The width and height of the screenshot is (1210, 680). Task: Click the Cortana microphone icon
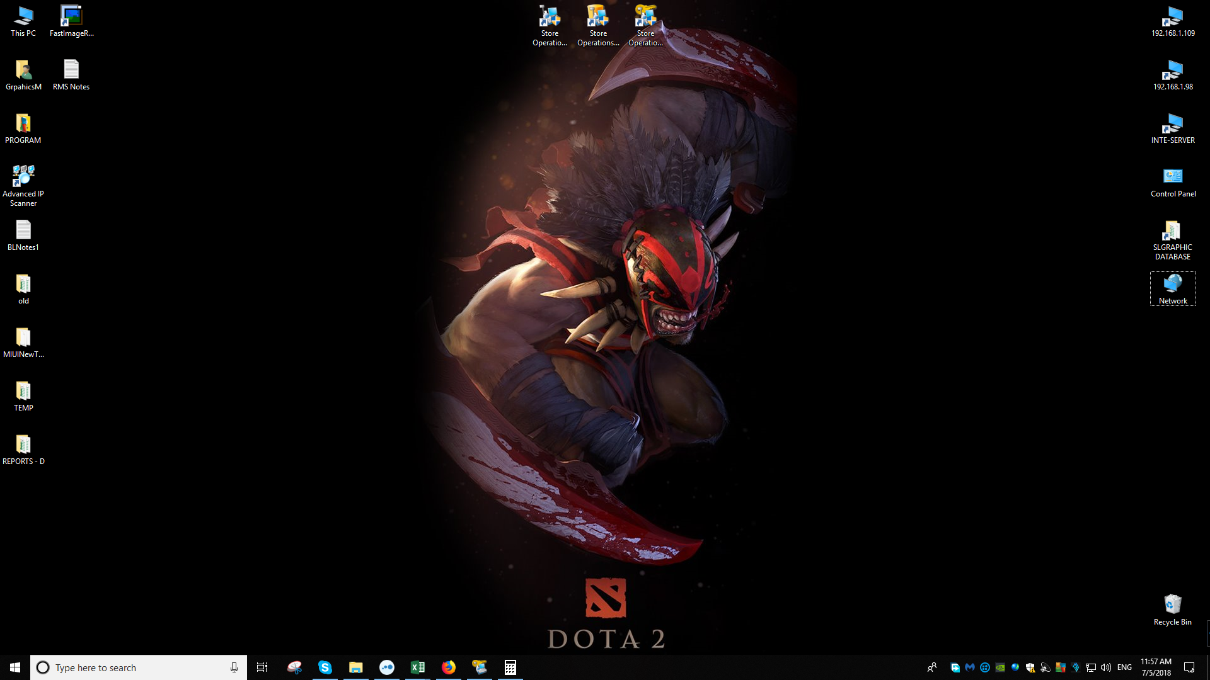click(234, 667)
